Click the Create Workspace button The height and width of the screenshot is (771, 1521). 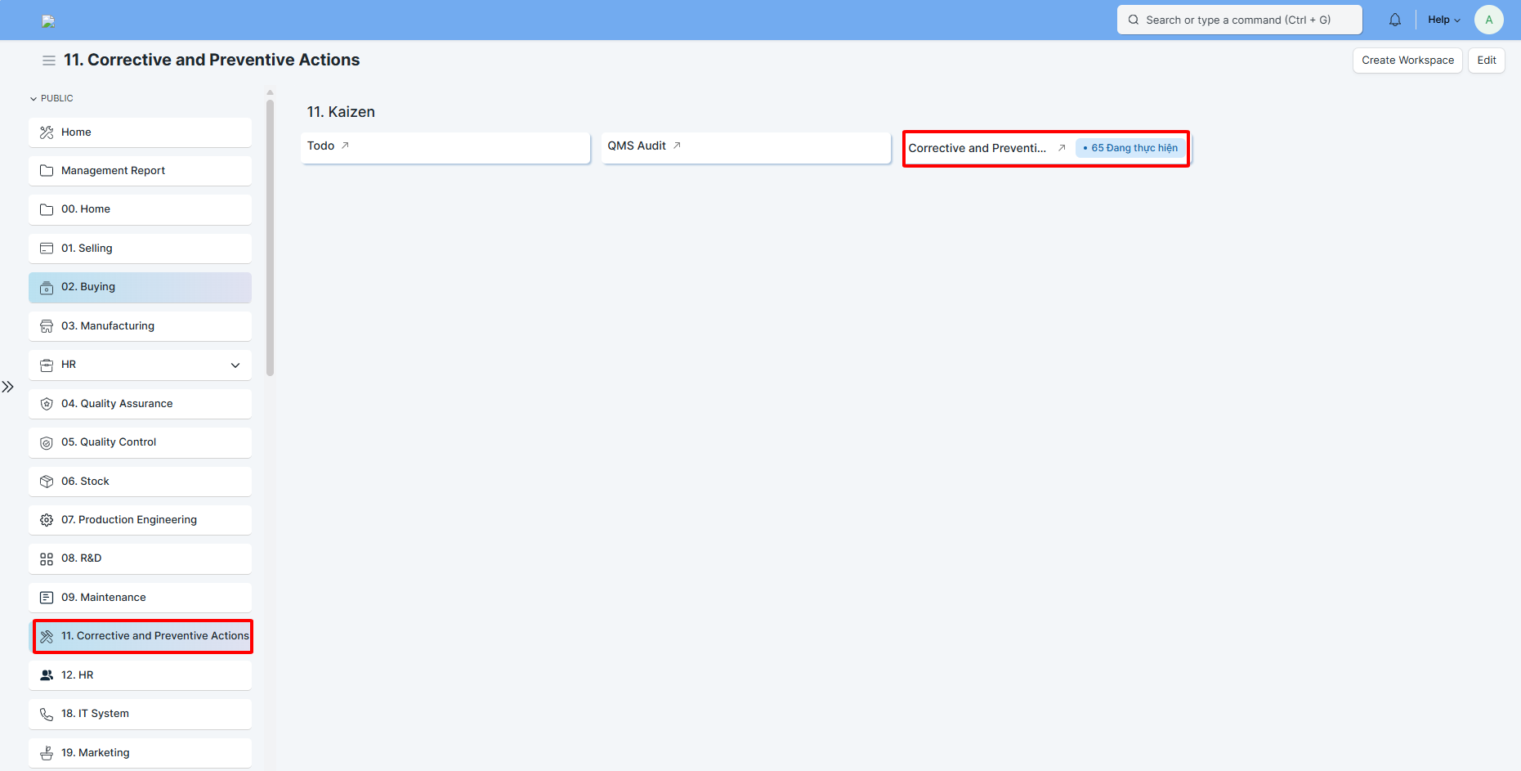tap(1407, 61)
